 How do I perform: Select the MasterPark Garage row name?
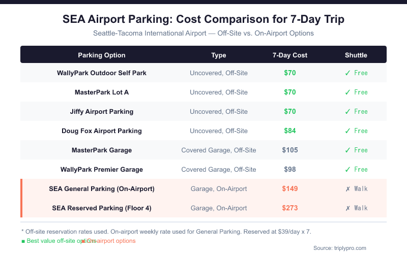tap(102, 150)
